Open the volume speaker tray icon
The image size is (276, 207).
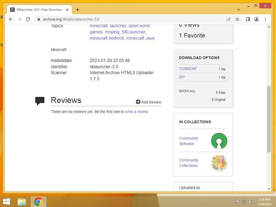click(250, 202)
